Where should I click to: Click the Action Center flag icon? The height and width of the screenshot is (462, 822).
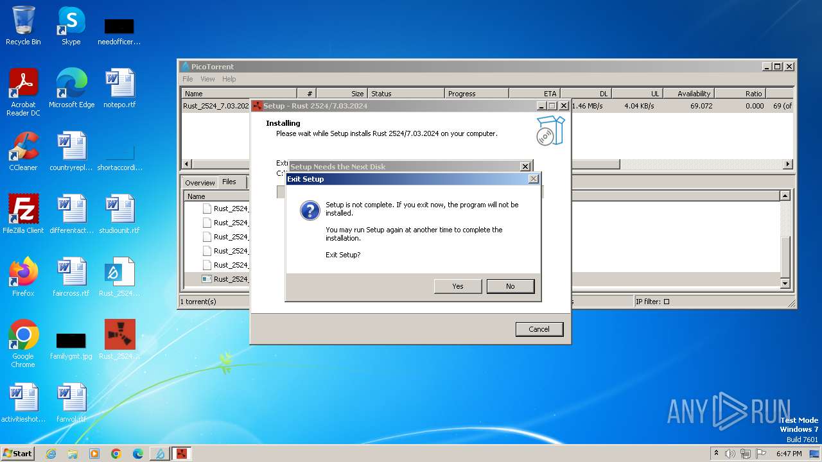761,454
